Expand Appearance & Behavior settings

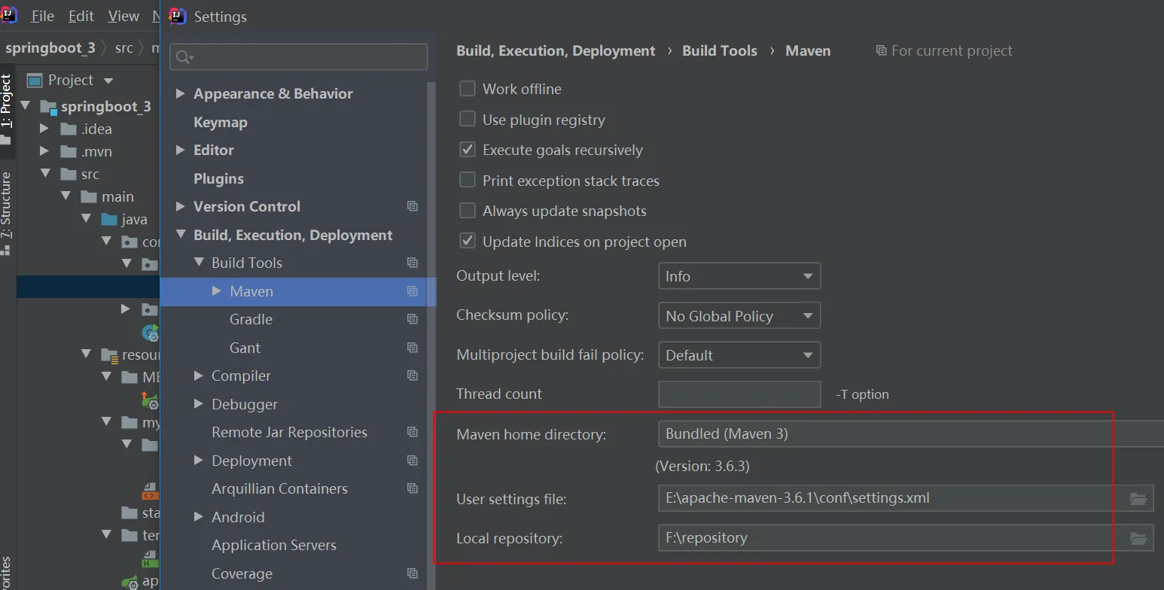click(x=180, y=93)
